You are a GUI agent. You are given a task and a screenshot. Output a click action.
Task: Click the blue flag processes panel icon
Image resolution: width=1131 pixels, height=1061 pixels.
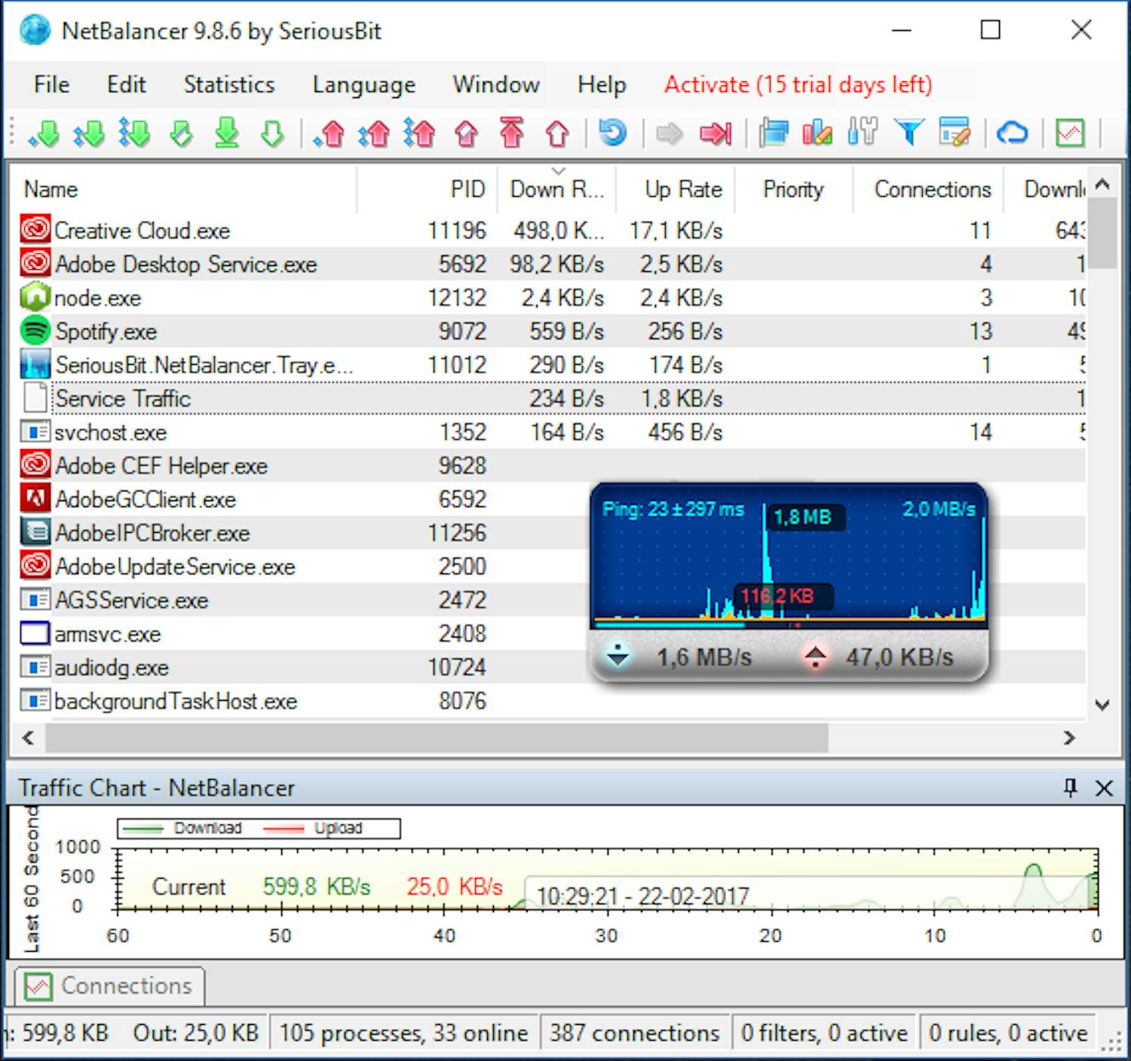[x=775, y=133]
